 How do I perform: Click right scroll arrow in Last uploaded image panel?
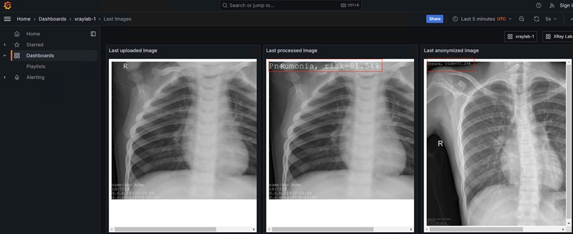(x=254, y=229)
